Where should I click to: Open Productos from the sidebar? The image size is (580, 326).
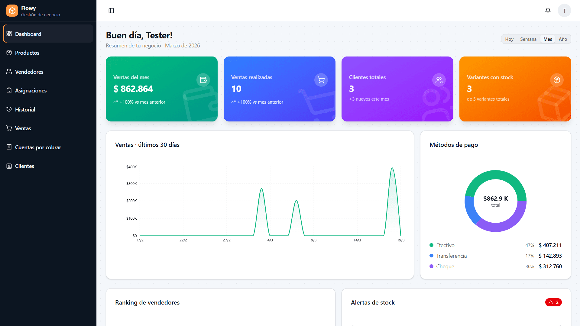click(x=27, y=53)
